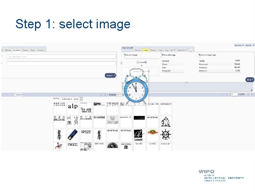Switch to the Origin filter tab

pos(160,50)
